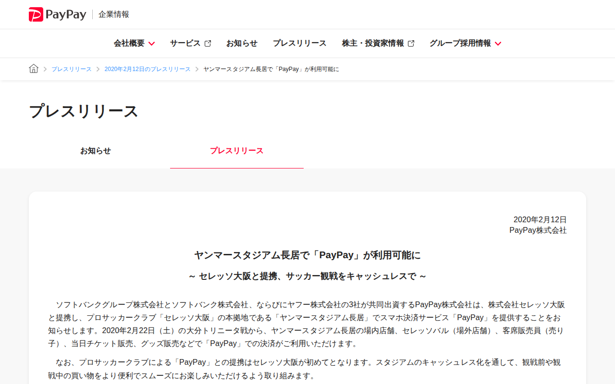
Task: Open the サービス menu link
Action: pyautogui.click(x=185, y=43)
